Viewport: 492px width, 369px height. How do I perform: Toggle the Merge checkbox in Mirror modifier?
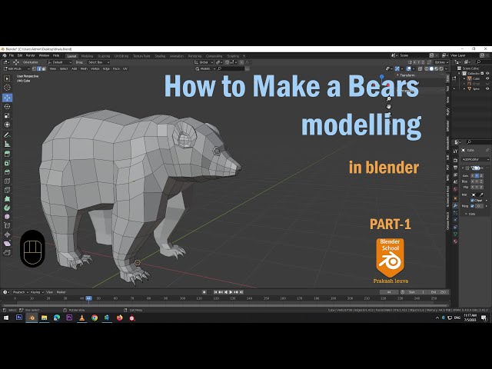tap(472, 206)
